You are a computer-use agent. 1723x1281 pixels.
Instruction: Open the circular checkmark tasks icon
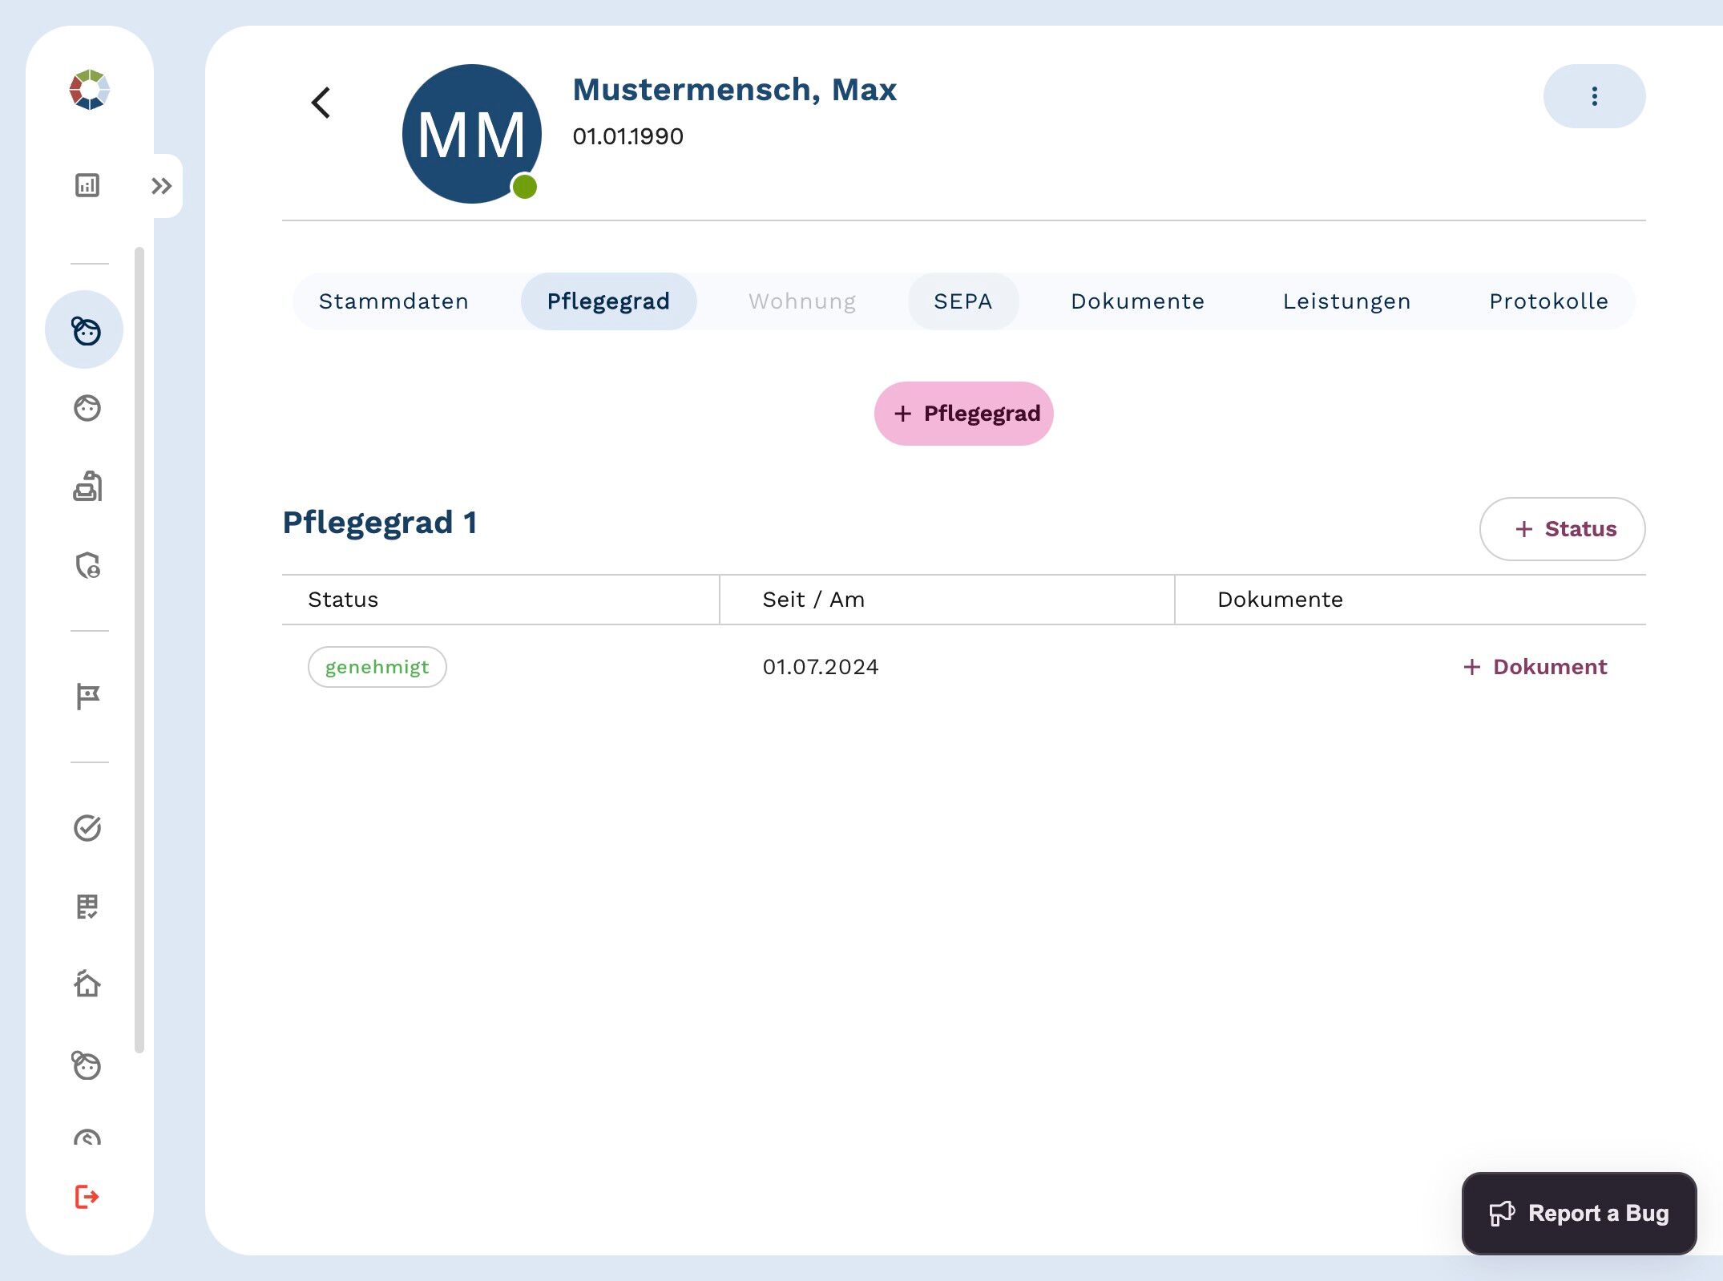point(87,827)
